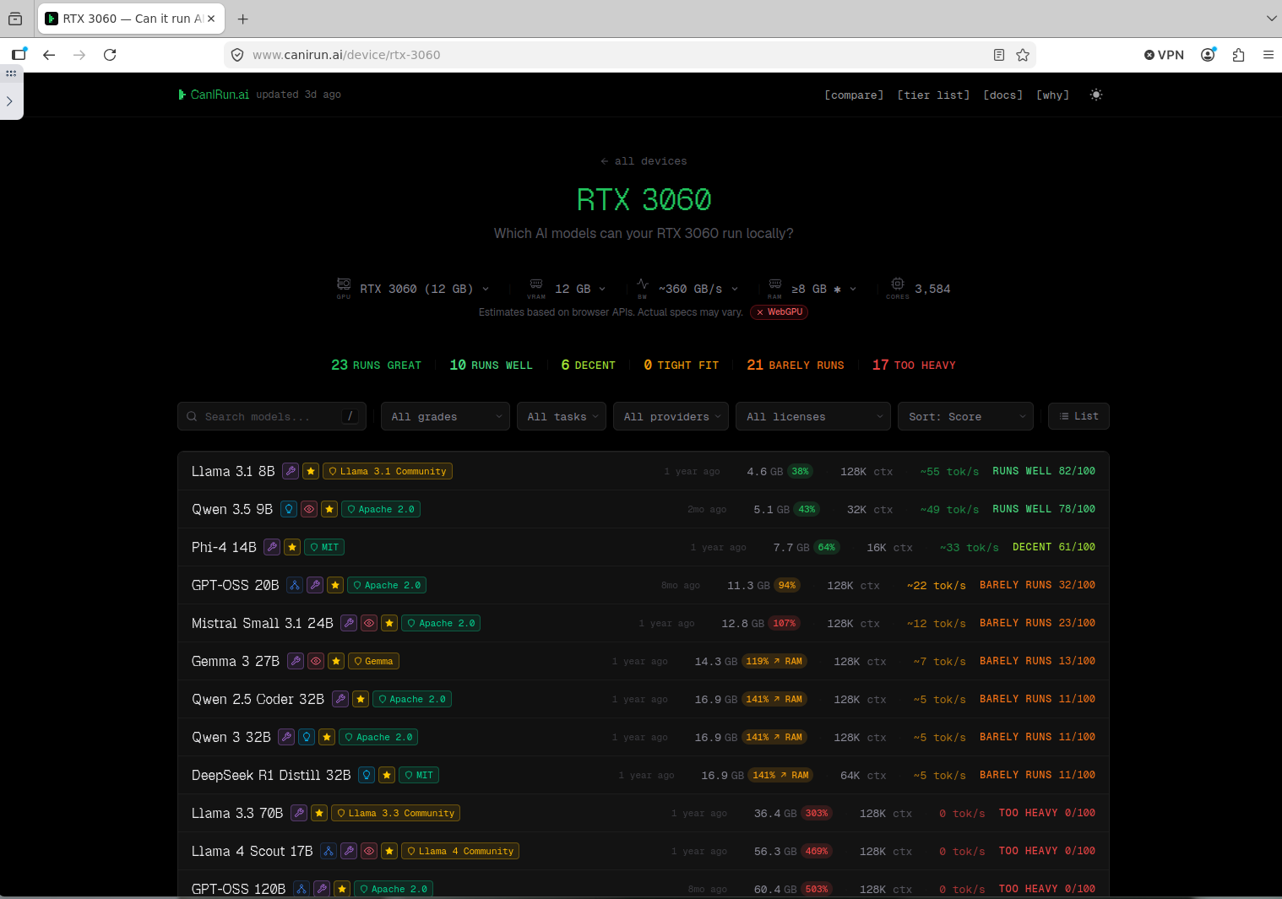The height and width of the screenshot is (899, 1282).
Task: Open the All licenses filter dropdown
Action: (x=812, y=416)
